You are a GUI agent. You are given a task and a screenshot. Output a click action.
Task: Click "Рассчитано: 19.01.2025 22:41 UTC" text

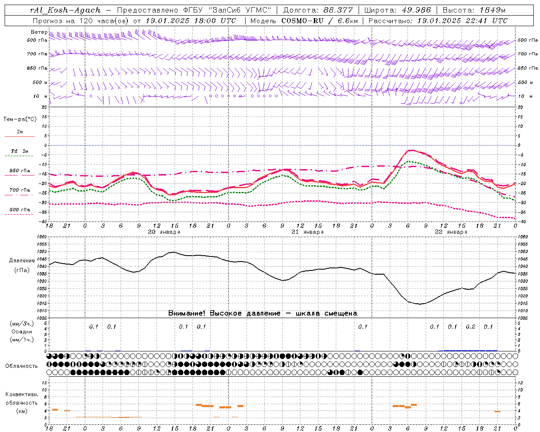438,21
